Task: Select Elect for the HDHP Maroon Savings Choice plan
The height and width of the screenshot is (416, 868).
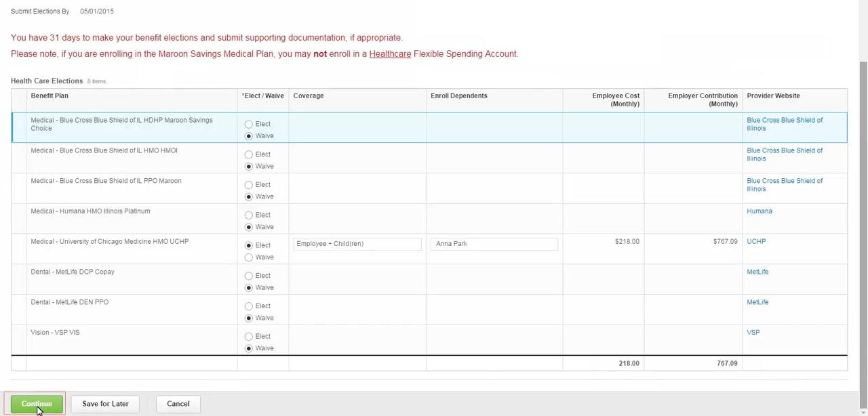Action: pos(249,124)
